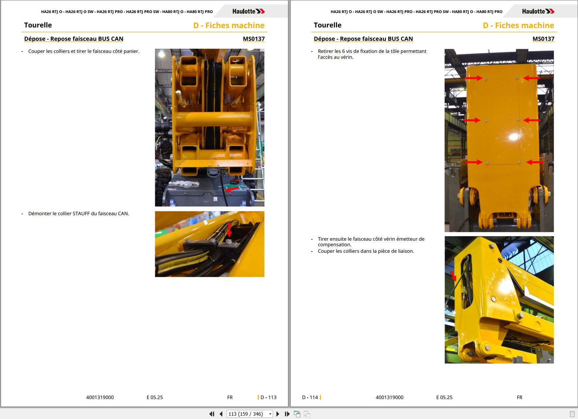Select '4001319000' in right page footer
Screen dimensions: 578x419
(390, 397)
